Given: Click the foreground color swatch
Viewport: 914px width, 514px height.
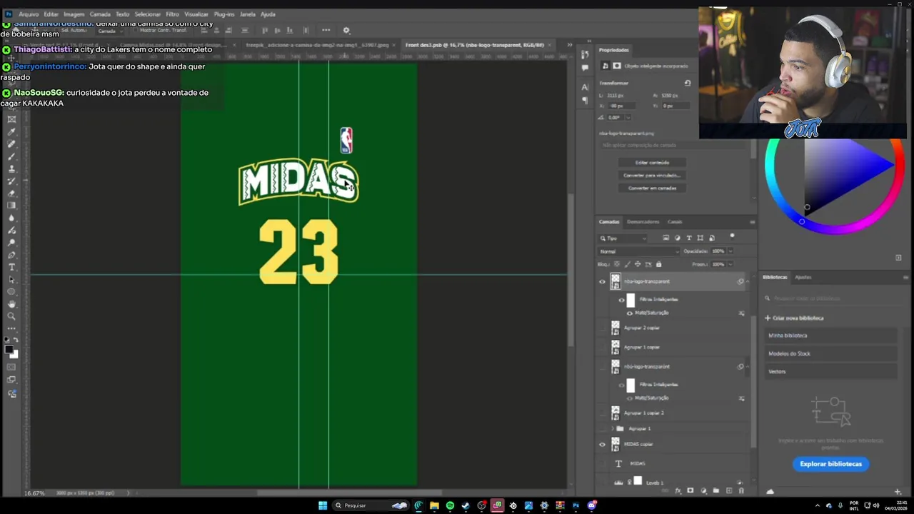Looking at the screenshot, I should click(x=9, y=349).
